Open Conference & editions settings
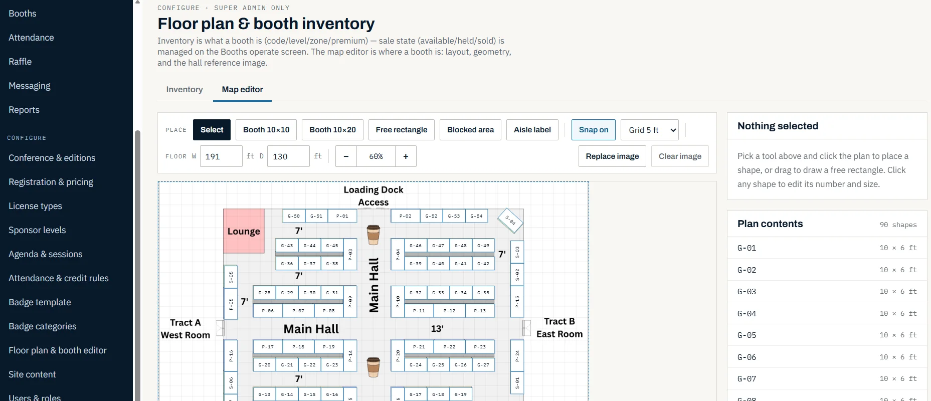Viewport: 931px width, 401px height. click(52, 158)
